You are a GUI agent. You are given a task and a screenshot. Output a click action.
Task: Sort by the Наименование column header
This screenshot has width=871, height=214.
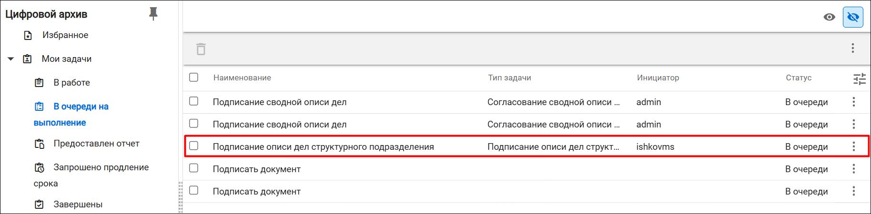242,78
